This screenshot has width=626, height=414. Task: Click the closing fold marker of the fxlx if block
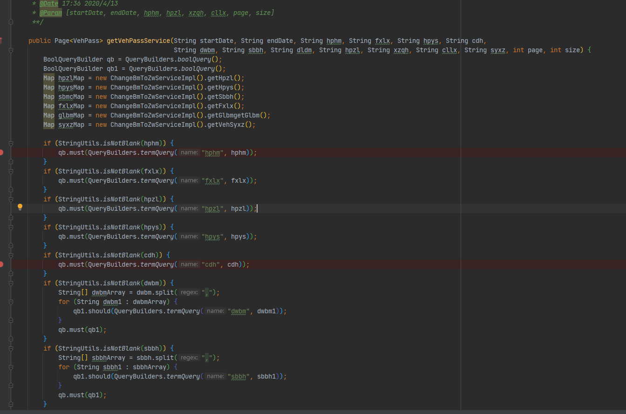(11, 190)
